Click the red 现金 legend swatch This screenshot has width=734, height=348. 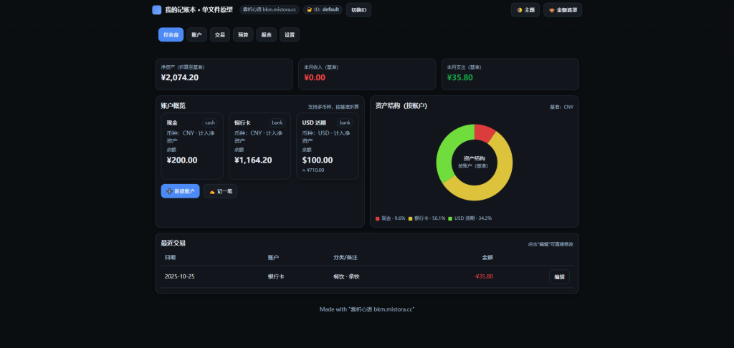click(378, 218)
